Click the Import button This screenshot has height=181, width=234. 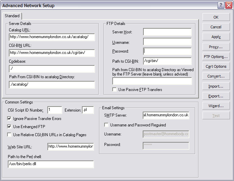click(216, 86)
